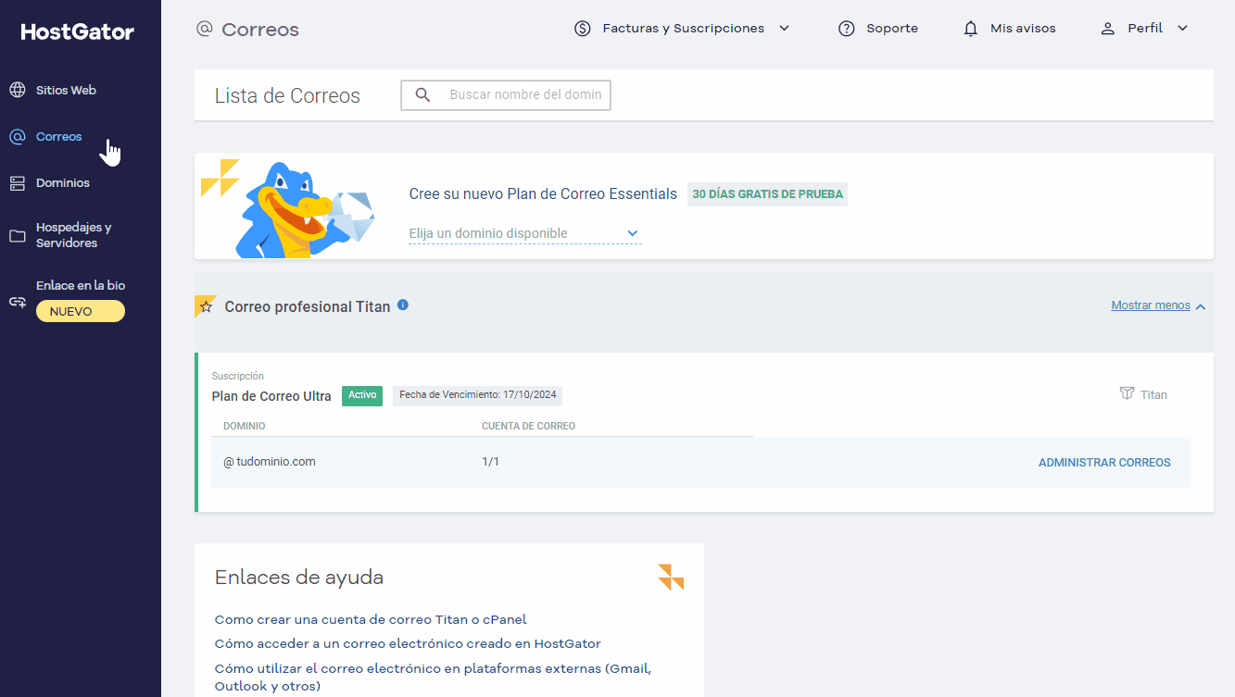Image resolution: width=1235 pixels, height=697 pixels.
Task: Open Elija un dominio disponible dropdown
Action: (x=524, y=233)
